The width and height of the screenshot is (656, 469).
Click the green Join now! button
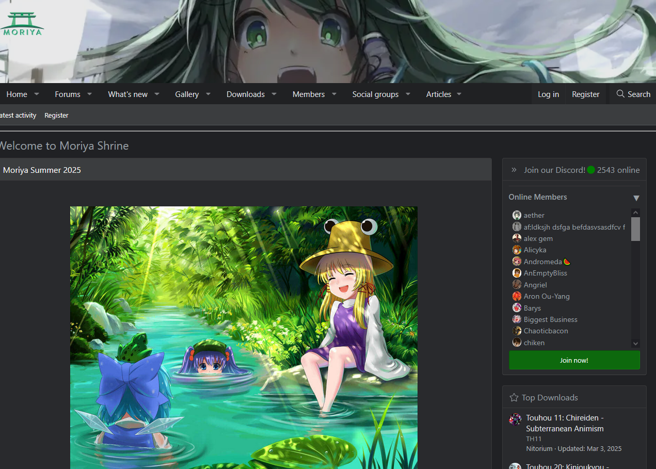[574, 360]
